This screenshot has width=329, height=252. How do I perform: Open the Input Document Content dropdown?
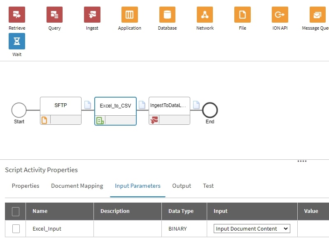pyautogui.click(x=252, y=229)
